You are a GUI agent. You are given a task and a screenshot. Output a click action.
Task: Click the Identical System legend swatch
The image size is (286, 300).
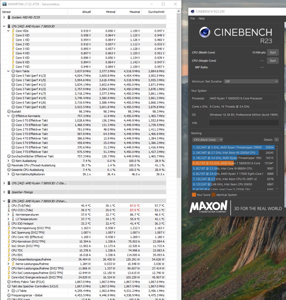(213, 195)
